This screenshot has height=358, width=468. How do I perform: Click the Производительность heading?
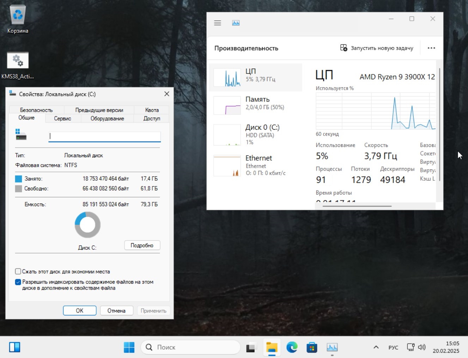pyautogui.click(x=246, y=48)
